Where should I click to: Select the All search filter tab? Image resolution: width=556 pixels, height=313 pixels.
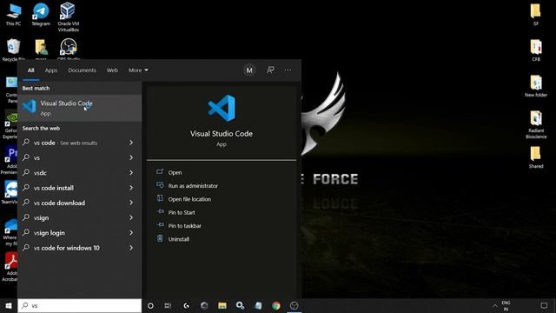[31, 70]
